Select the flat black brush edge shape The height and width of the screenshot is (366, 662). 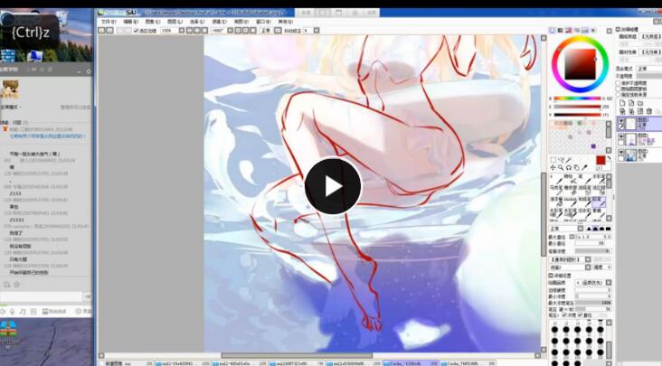pyautogui.click(x=609, y=229)
